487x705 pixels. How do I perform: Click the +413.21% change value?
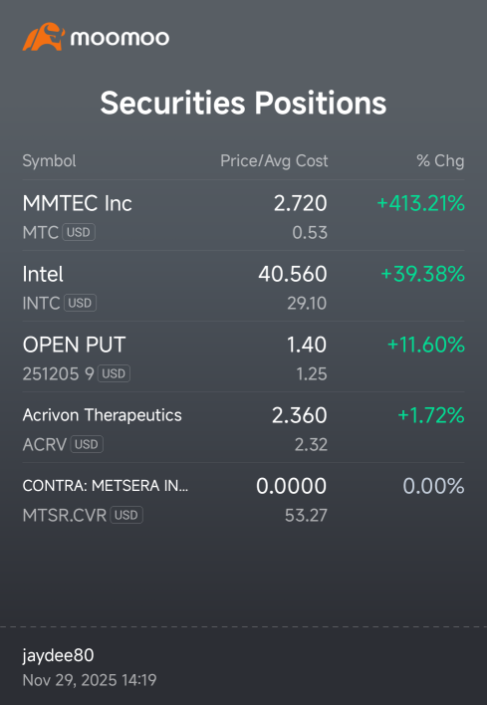[x=421, y=203]
